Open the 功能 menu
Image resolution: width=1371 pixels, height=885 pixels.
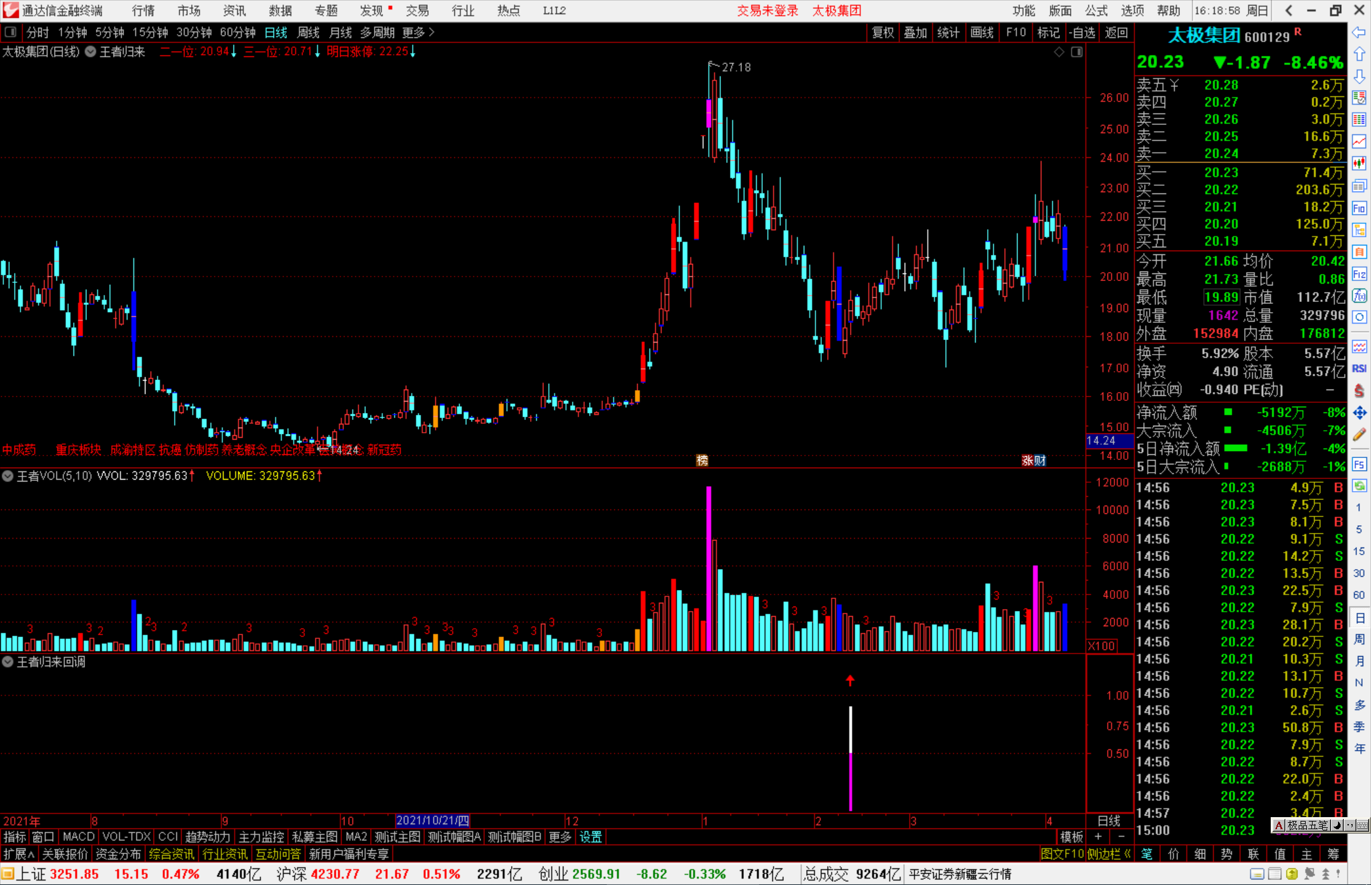1024,10
